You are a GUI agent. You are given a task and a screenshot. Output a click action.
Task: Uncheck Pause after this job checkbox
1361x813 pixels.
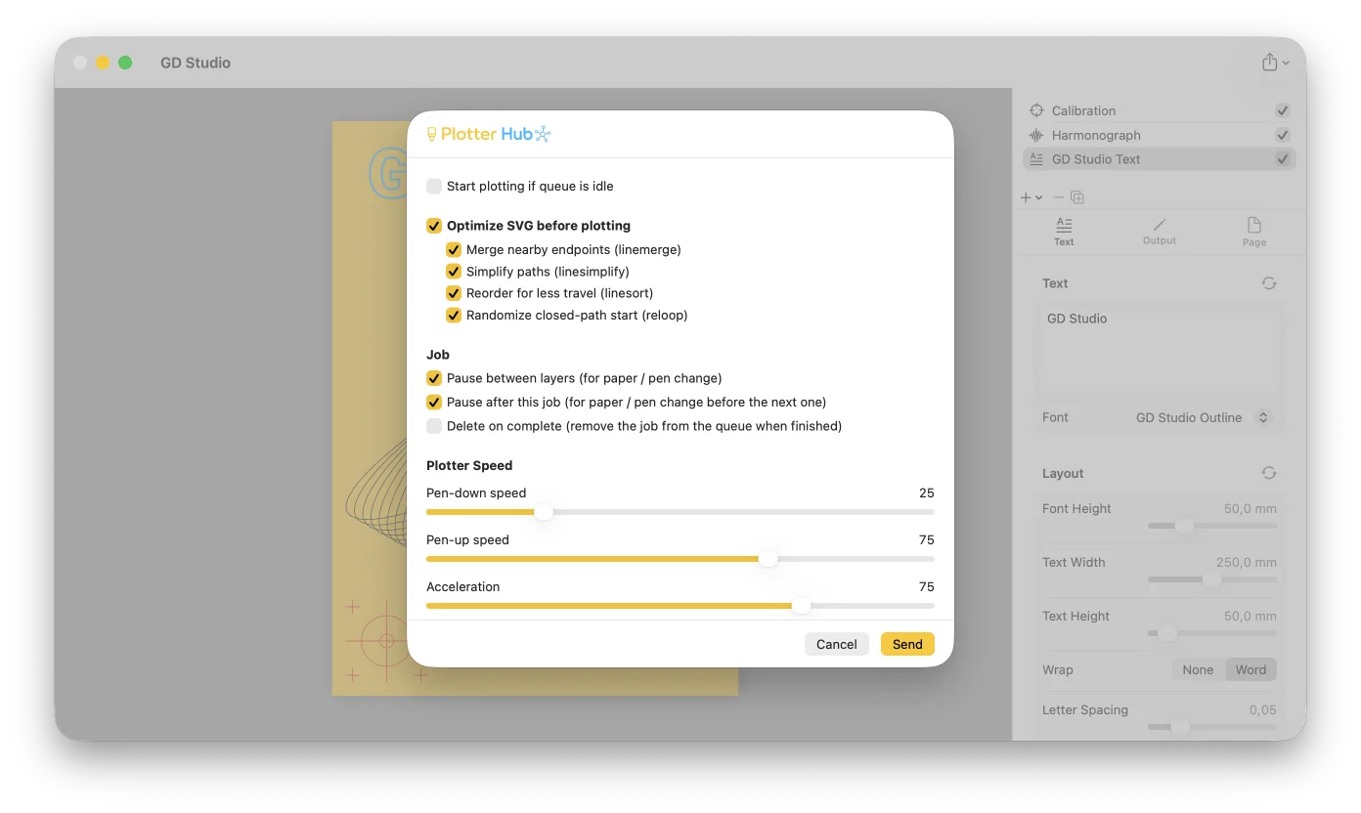434,402
